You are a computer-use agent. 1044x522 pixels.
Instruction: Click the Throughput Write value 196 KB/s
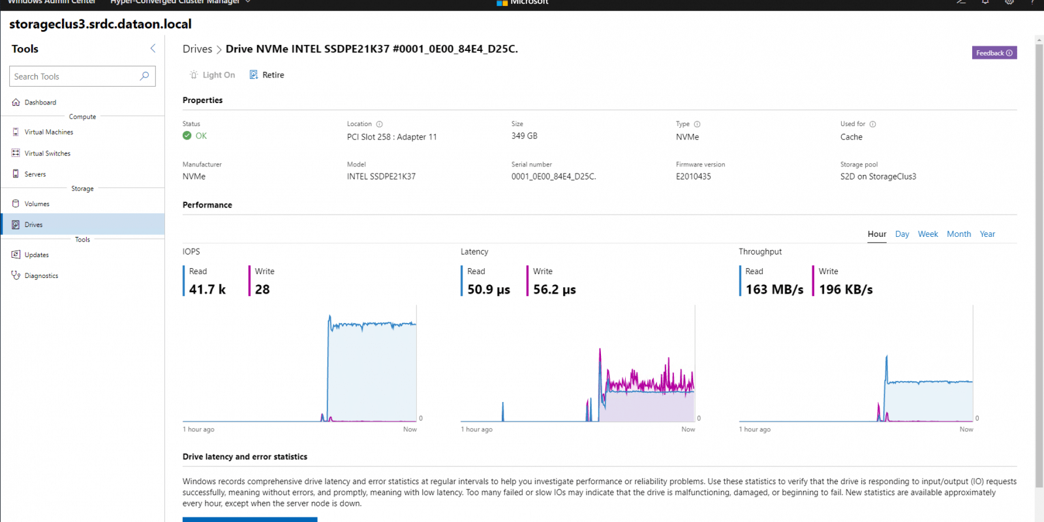coord(846,289)
